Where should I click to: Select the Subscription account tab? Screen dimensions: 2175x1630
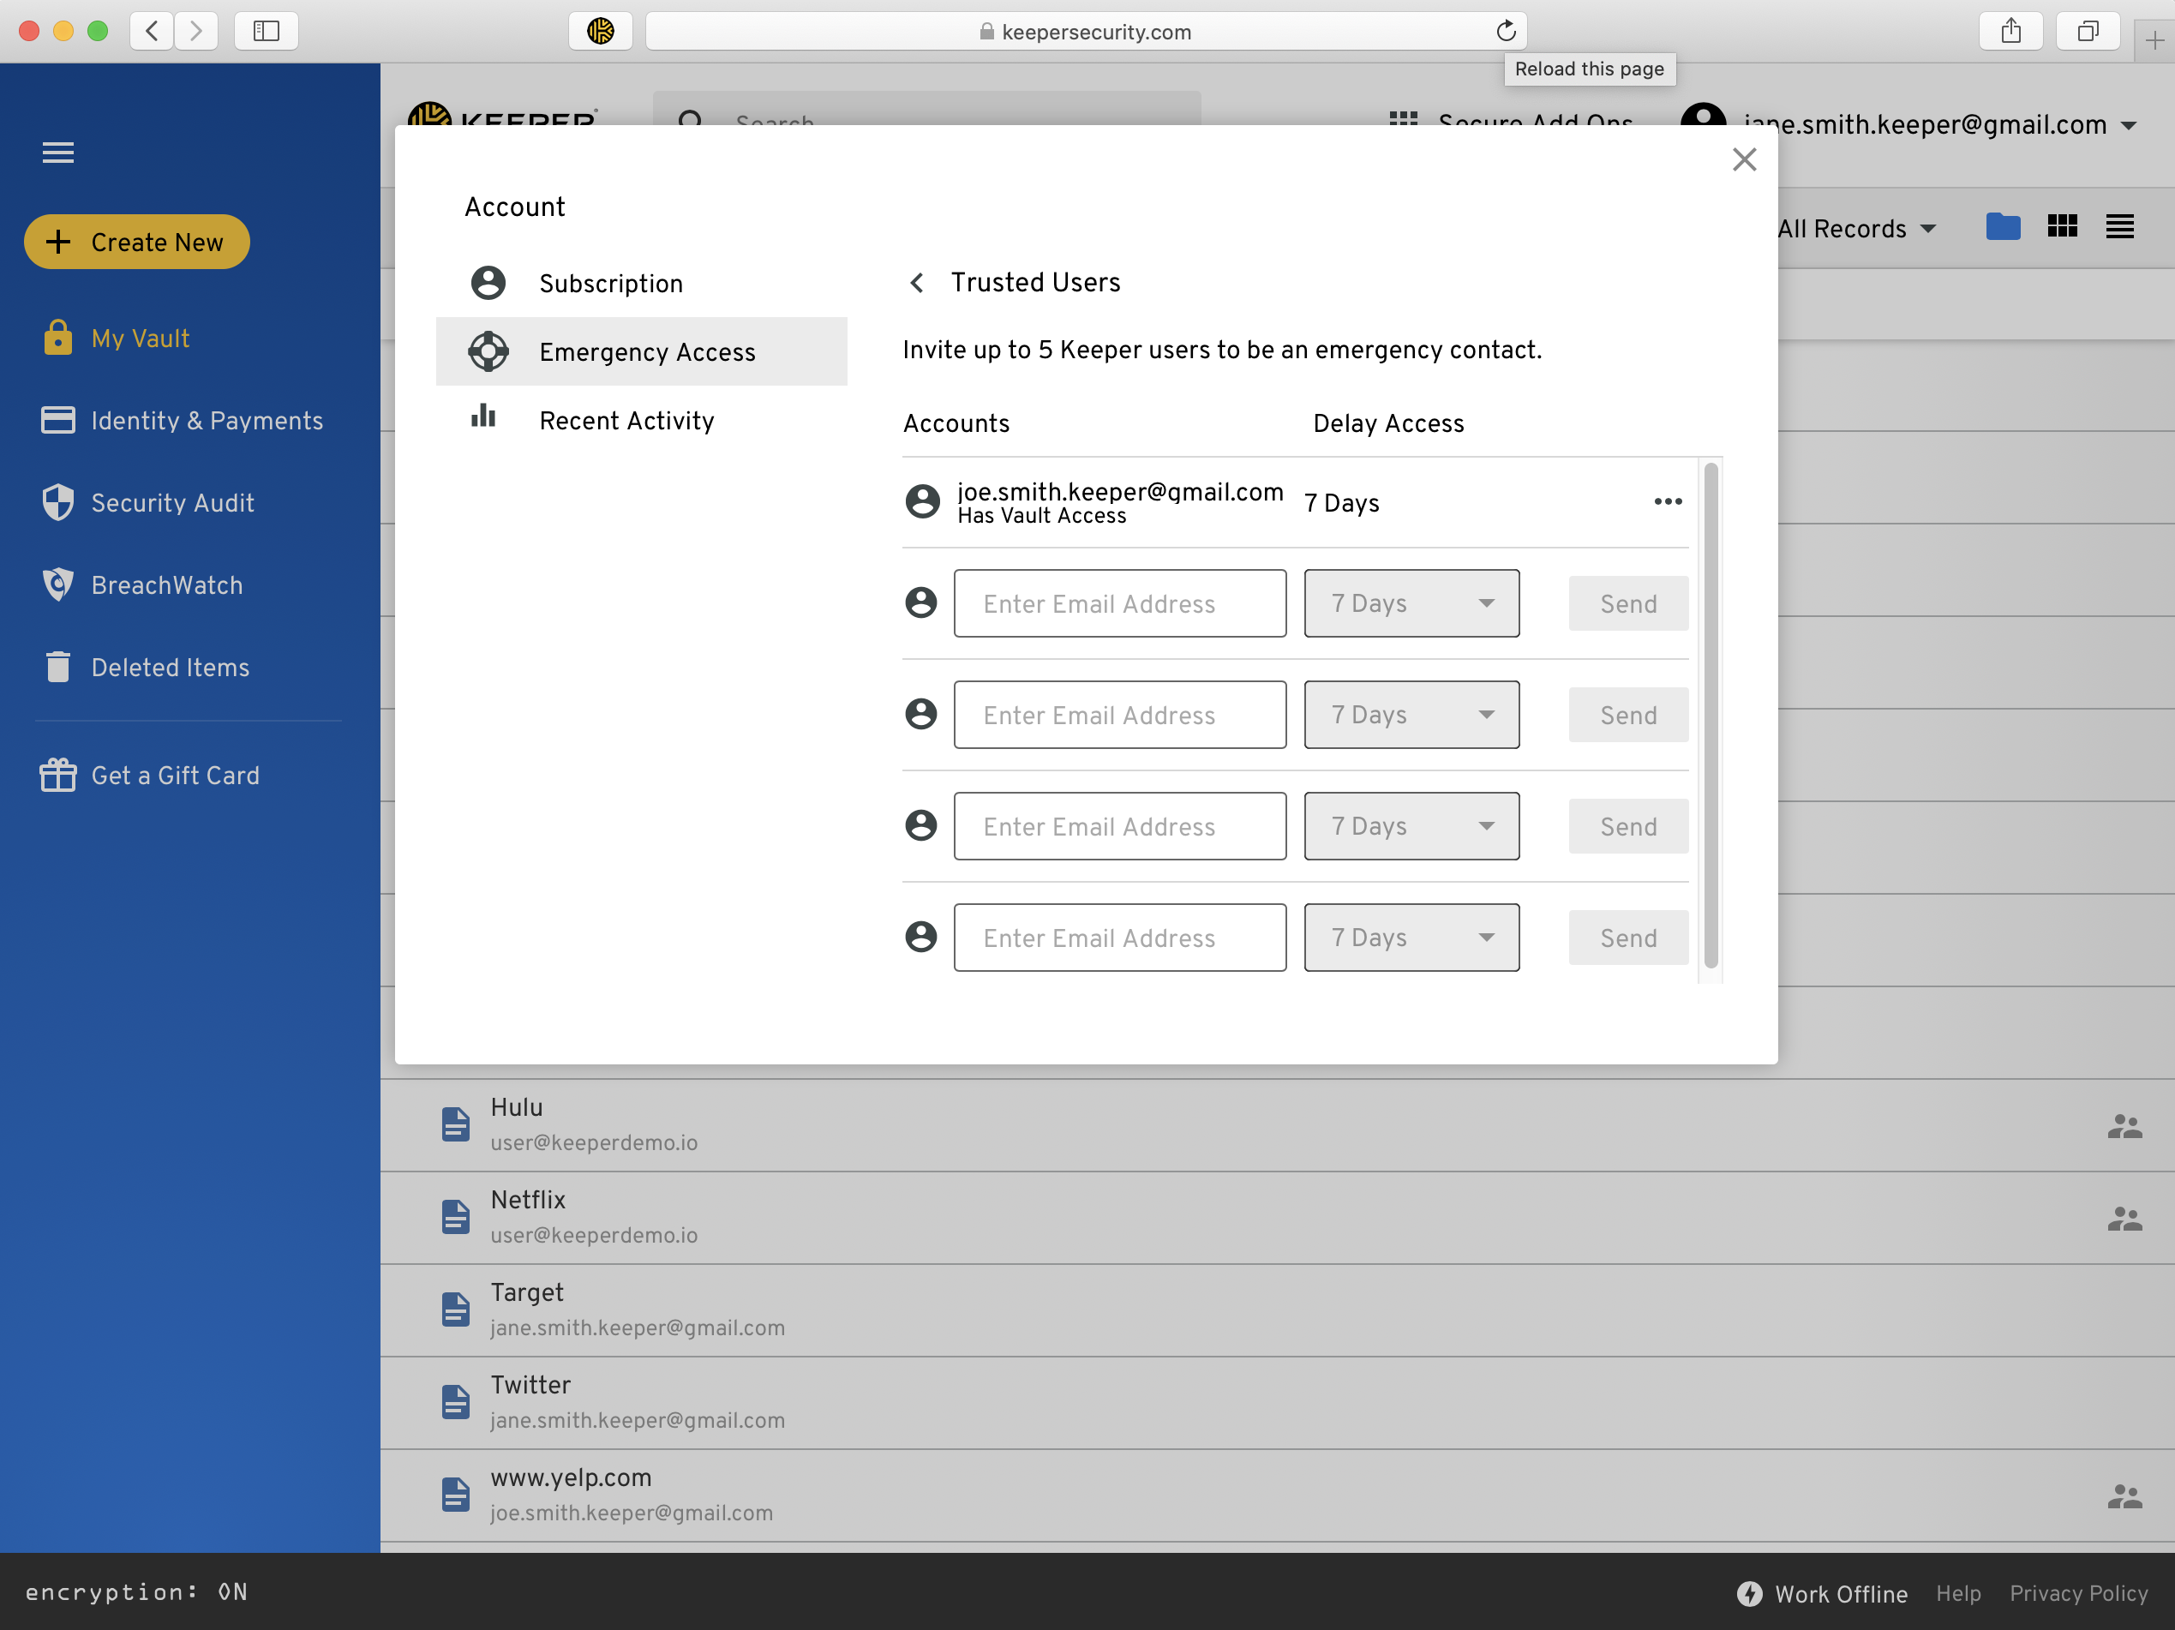641,283
